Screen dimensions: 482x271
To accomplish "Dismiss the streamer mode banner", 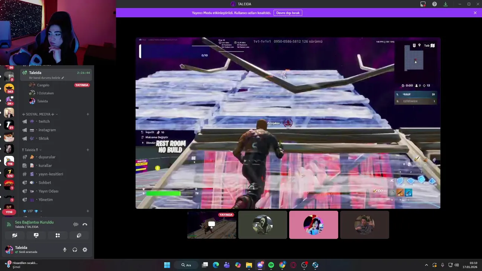I will (x=475, y=13).
